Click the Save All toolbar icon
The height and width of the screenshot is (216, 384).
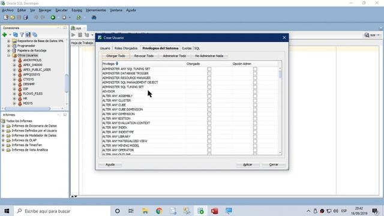[26, 17]
